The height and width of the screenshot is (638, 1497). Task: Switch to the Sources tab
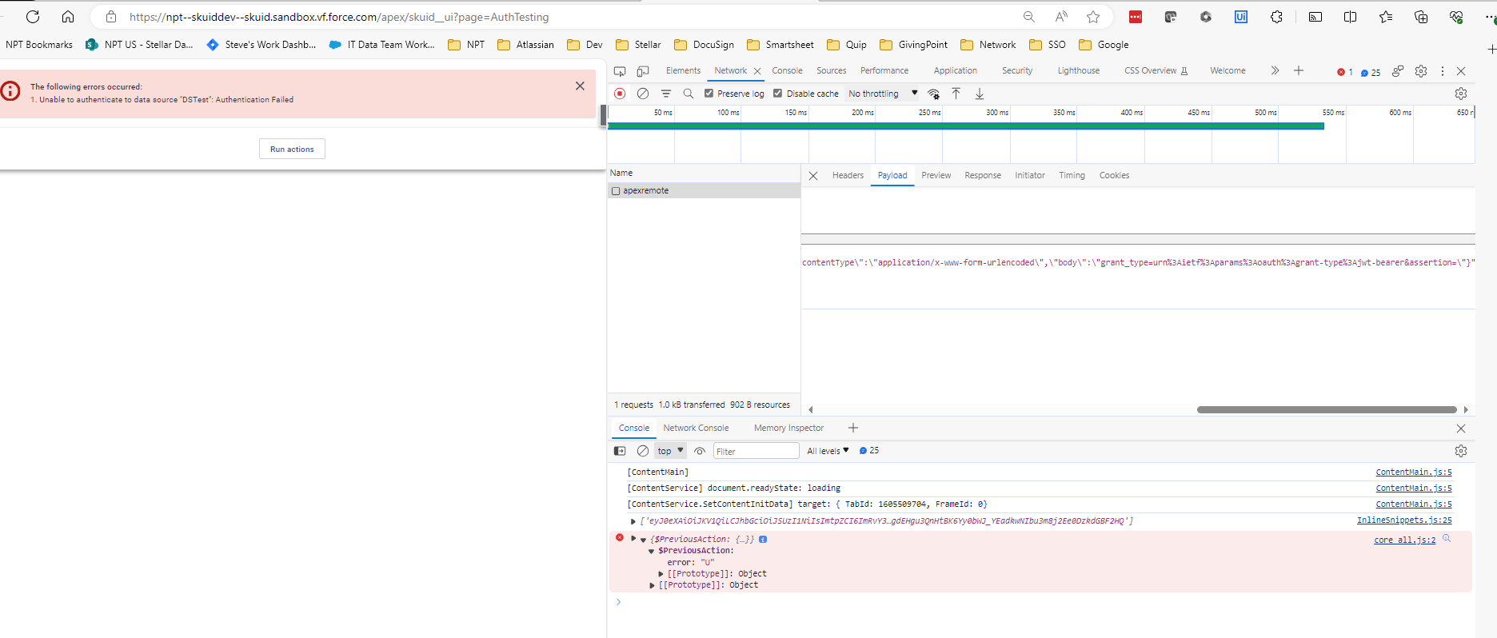[831, 70]
